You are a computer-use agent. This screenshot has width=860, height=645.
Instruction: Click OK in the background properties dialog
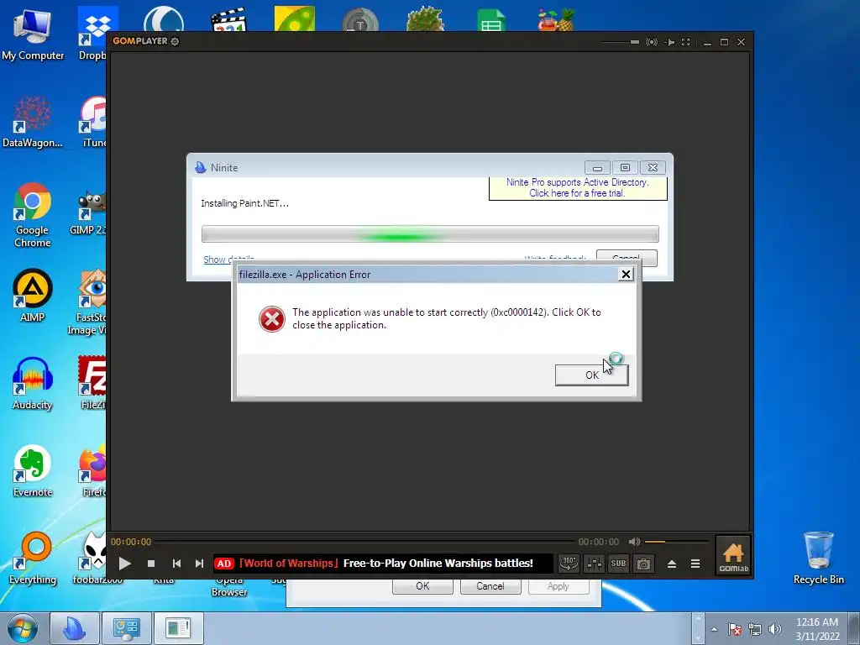point(422,585)
